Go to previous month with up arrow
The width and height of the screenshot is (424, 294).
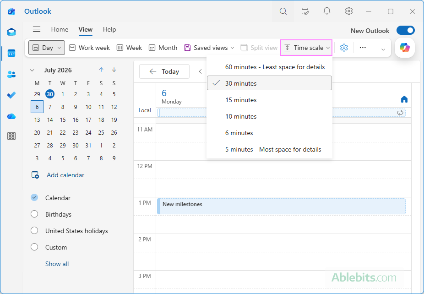click(x=101, y=70)
